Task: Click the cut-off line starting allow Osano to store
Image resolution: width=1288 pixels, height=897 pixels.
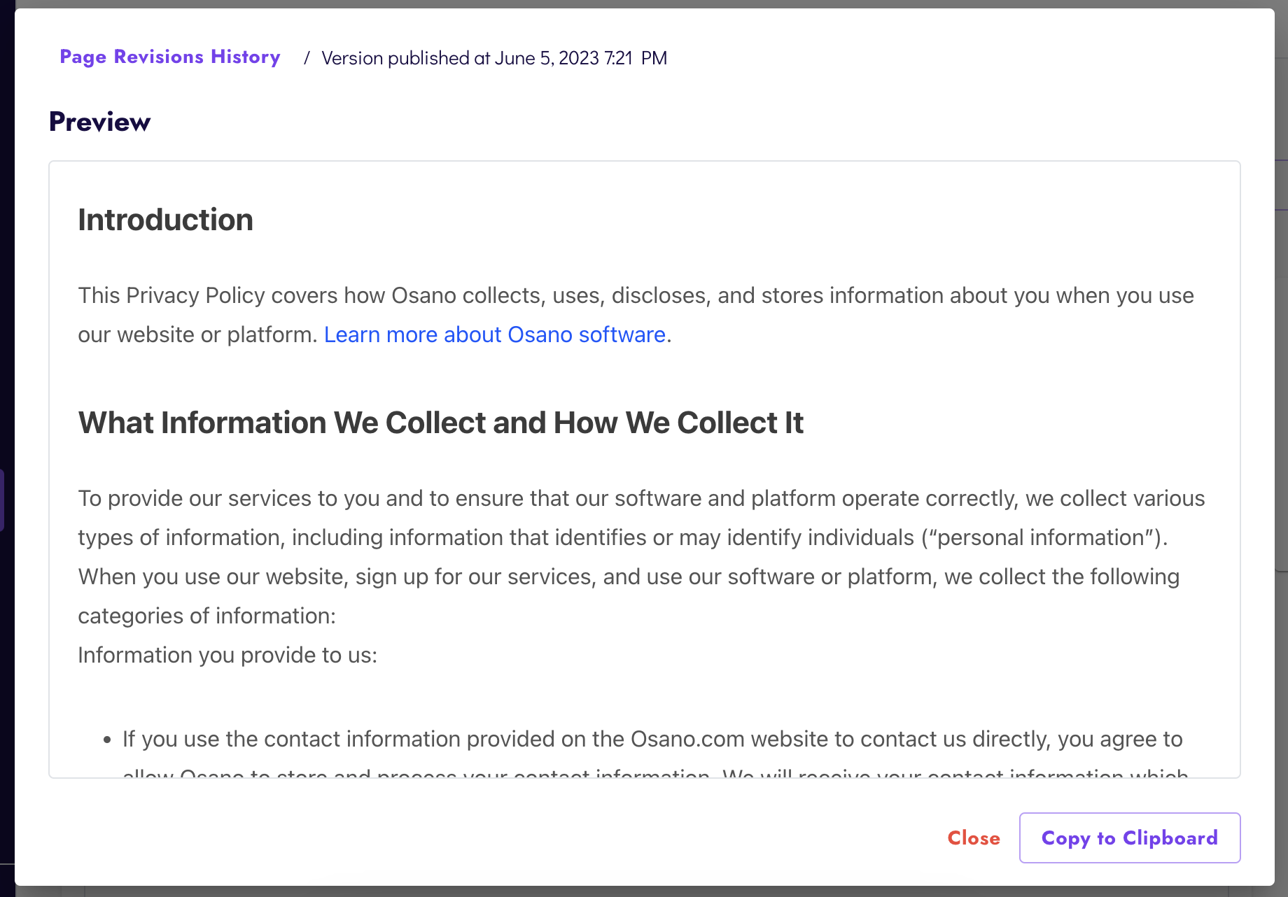Action: (654, 773)
